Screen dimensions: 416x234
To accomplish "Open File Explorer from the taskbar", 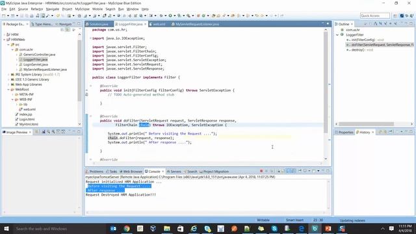I will [x=167, y=229].
